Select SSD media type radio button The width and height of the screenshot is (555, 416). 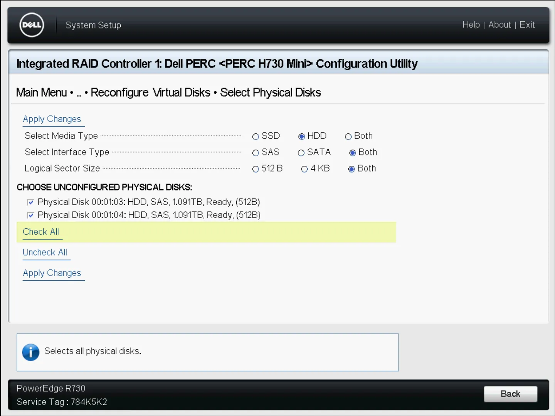point(256,136)
